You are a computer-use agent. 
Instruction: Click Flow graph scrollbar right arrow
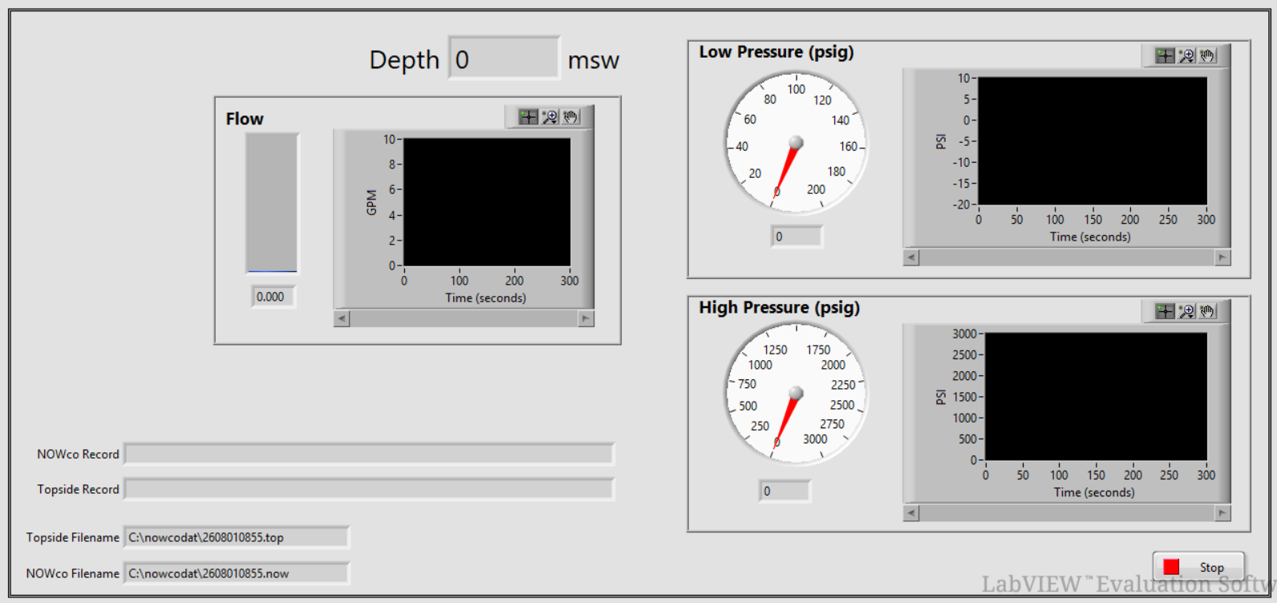coord(586,318)
